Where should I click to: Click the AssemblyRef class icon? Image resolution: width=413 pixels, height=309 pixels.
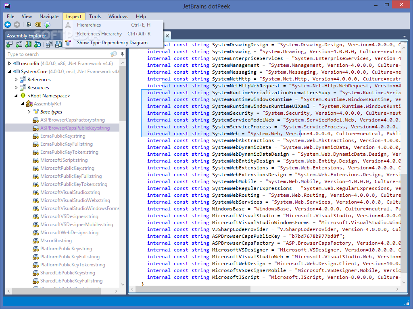click(29, 104)
